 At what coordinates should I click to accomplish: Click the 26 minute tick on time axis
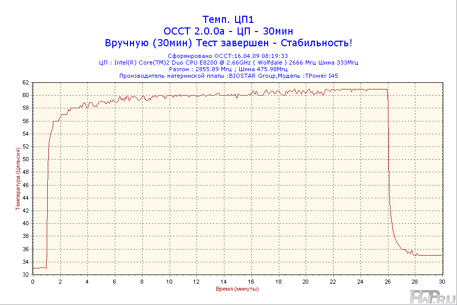387,281
